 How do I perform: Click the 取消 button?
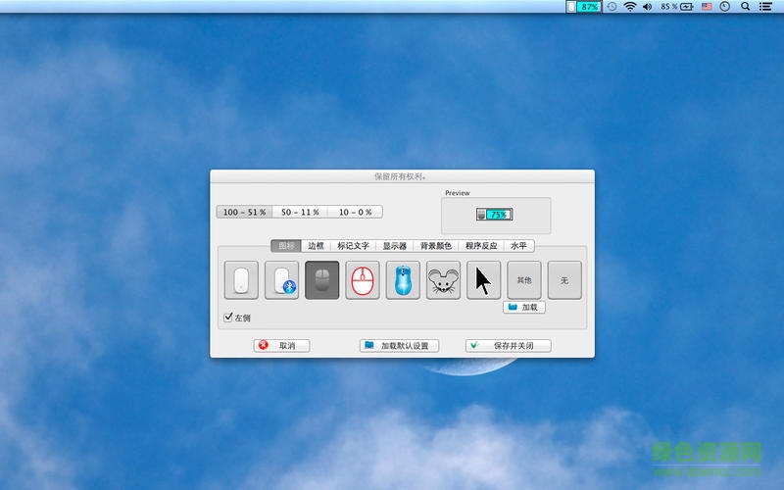click(281, 346)
